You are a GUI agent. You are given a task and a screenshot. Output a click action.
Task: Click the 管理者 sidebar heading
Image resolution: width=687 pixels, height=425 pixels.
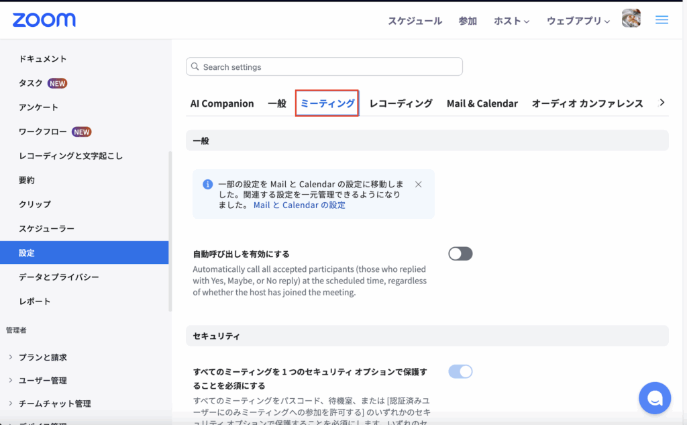16,330
